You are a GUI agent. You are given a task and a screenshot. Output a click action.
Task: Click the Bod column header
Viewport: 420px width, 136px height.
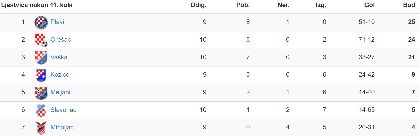[409, 5]
